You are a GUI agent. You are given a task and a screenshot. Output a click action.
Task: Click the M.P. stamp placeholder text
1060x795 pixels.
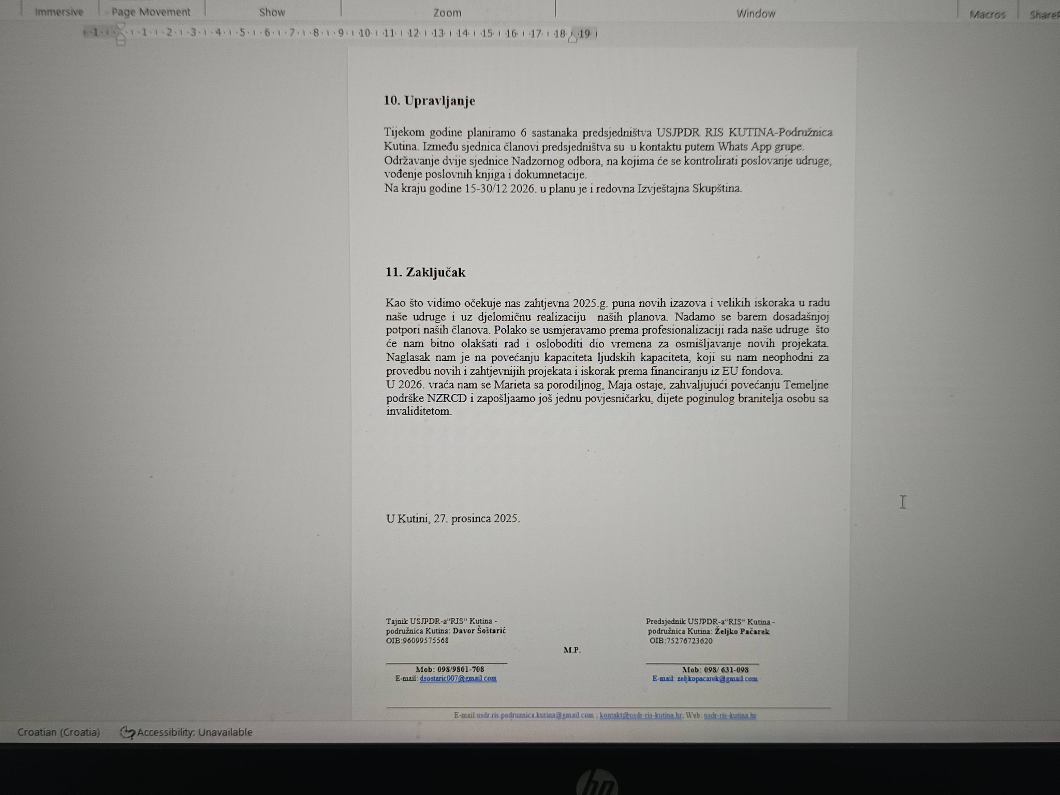pyautogui.click(x=572, y=650)
